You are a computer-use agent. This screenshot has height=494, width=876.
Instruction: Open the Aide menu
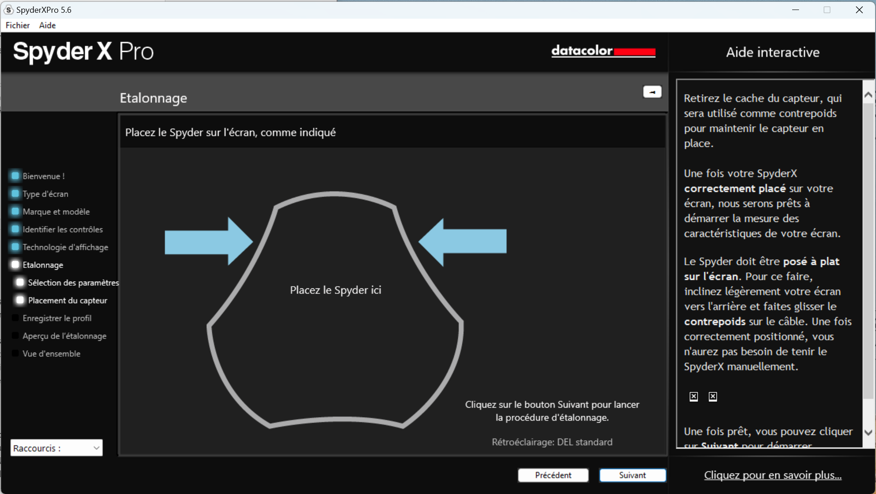coord(47,25)
